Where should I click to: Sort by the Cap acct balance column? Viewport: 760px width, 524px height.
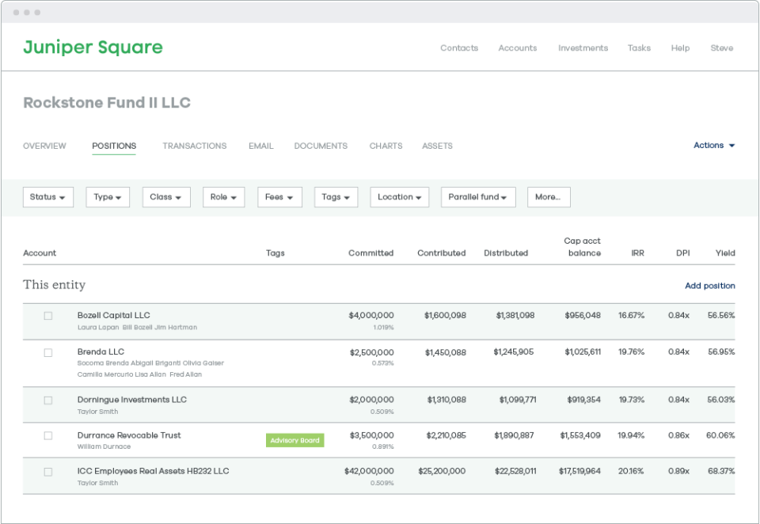[x=582, y=247]
